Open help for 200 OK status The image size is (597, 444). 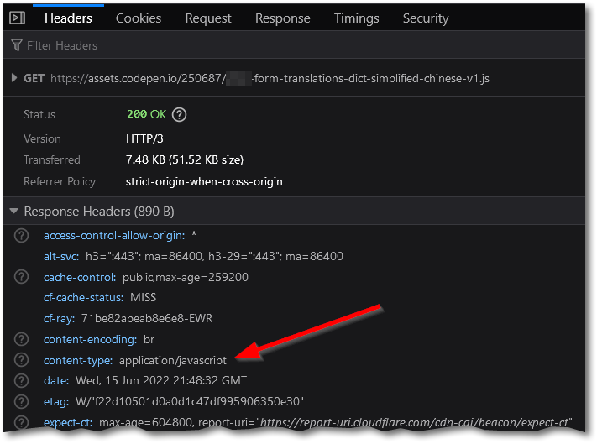[179, 114]
